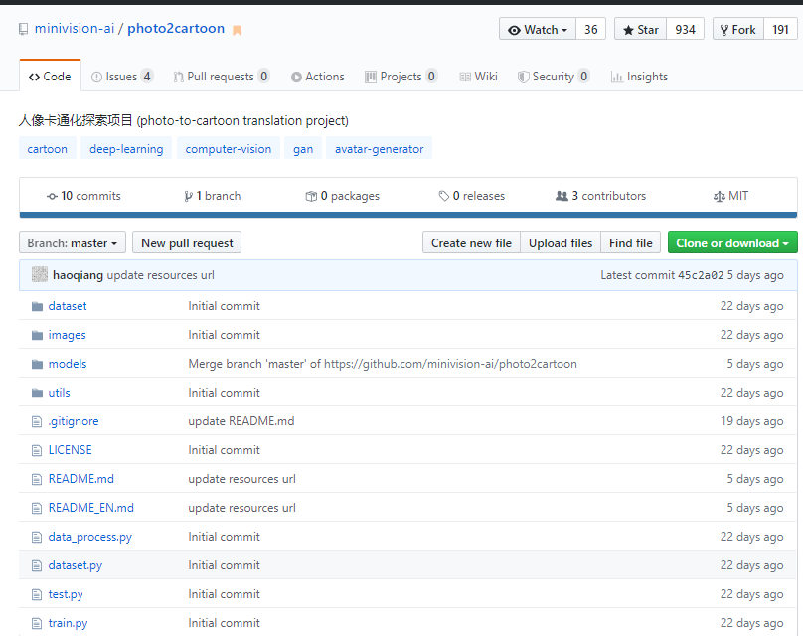Open the models folder

point(68,364)
